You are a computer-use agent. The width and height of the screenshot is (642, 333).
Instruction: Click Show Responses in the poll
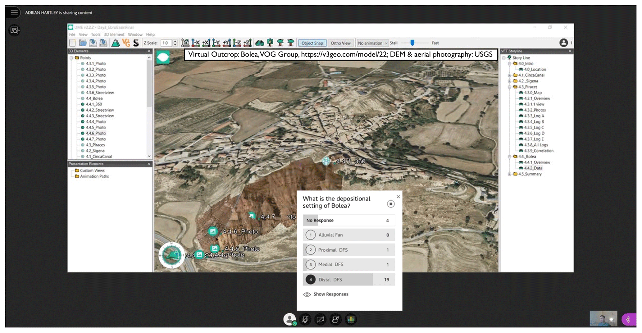pyautogui.click(x=330, y=294)
